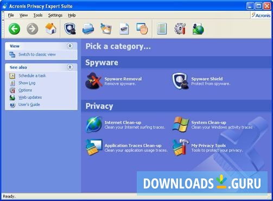Select Spyware Shield category text

pyautogui.click(x=207, y=79)
